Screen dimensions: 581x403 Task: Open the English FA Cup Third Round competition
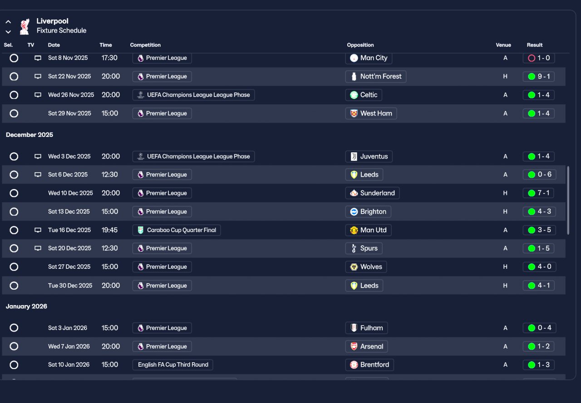coord(172,365)
